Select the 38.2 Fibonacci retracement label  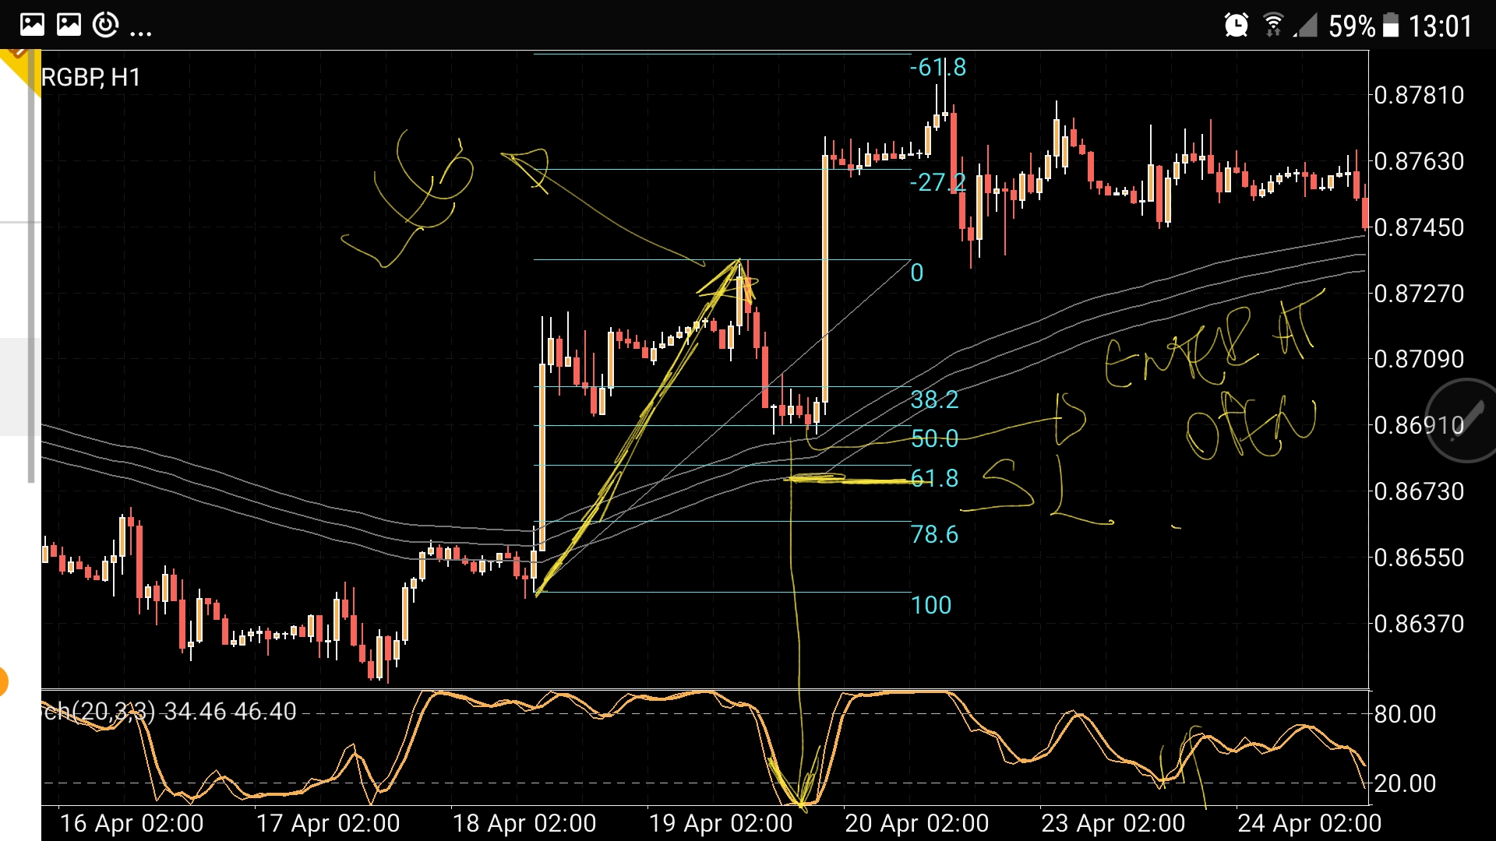933,399
